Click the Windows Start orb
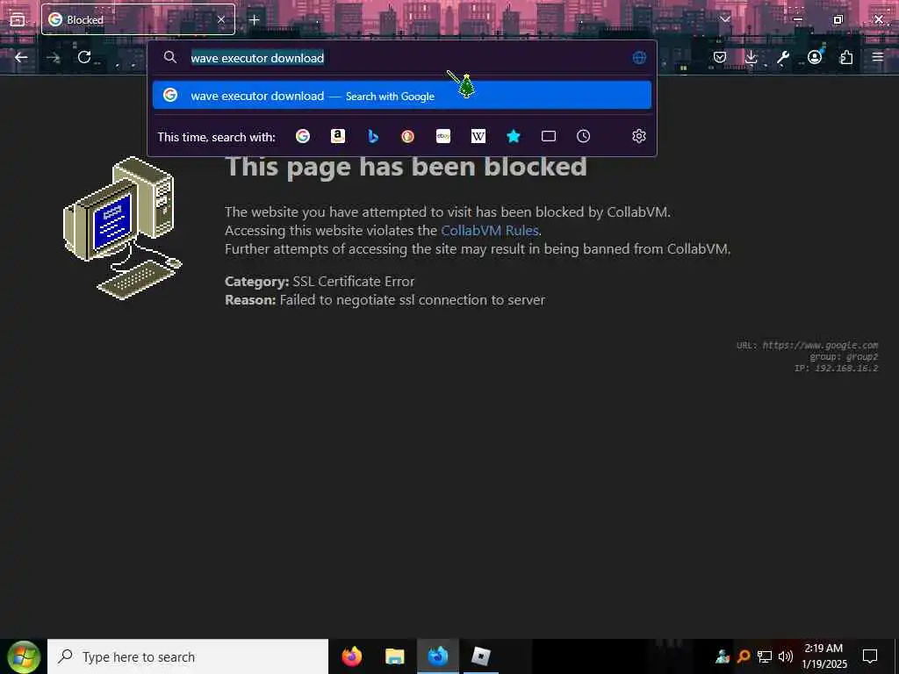The width and height of the screenshot is (899, 674). click(24, 656)
